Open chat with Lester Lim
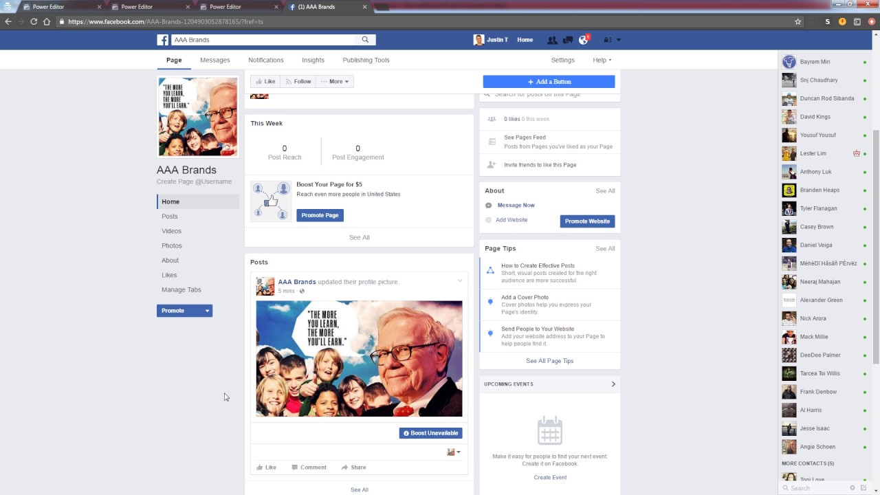This screenshot has width=880, height=495. [x=824, y=153]
